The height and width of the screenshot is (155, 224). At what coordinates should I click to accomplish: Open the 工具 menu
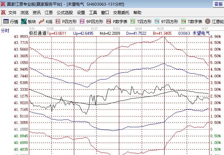[x=93, y=12]
